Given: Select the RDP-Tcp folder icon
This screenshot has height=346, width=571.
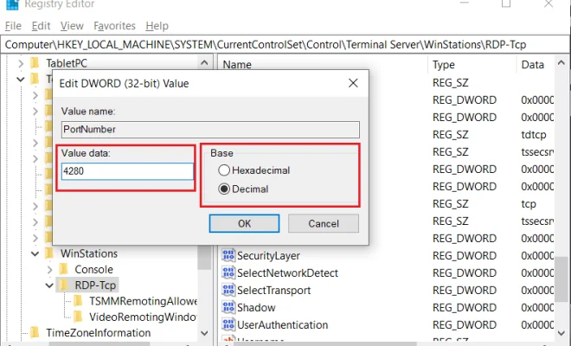Looking at the screenshot, I should tap(64, 285).
